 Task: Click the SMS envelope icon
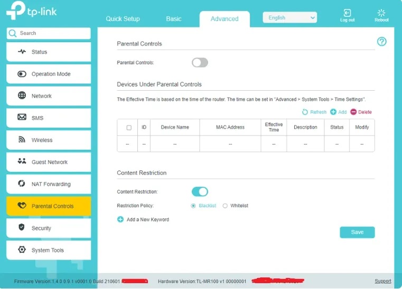point(22,117)
